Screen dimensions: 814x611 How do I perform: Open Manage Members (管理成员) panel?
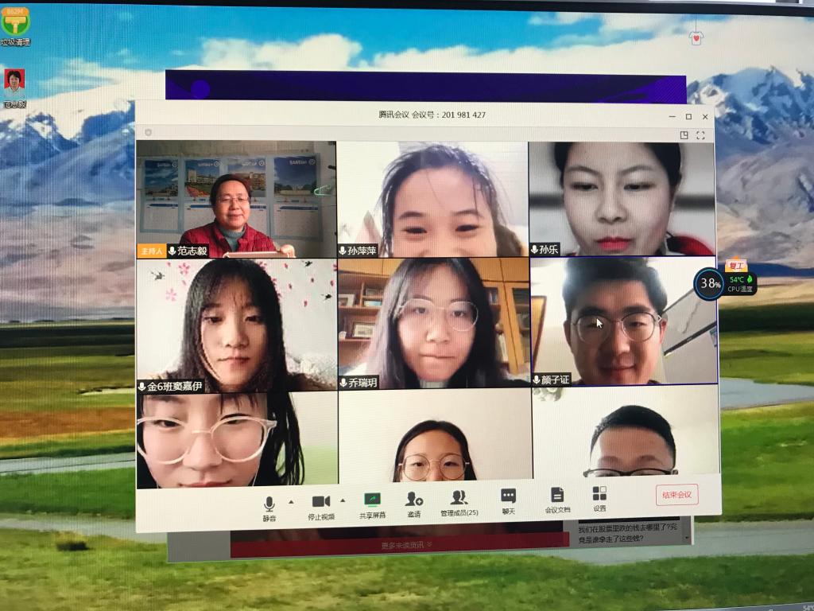[x=459, y=498]
